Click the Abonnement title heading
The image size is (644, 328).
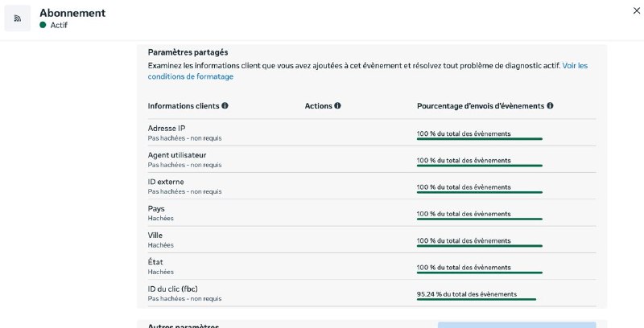pos(72,13)
